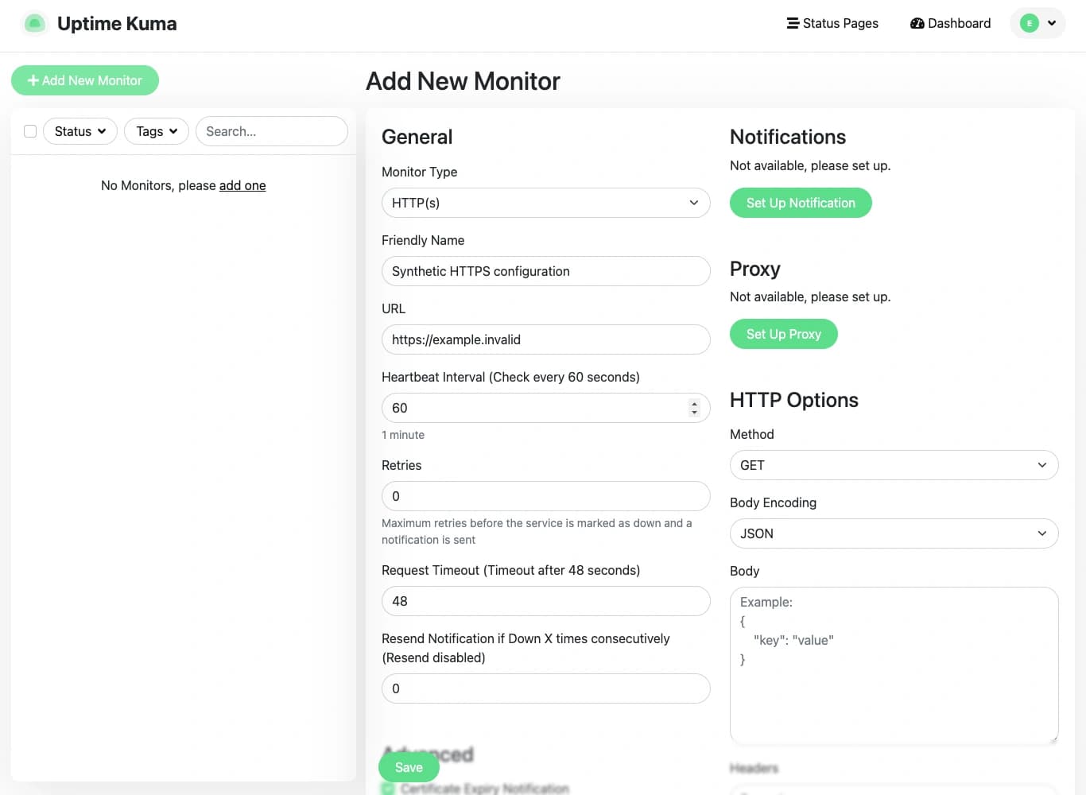Click the '1 minute' helper text

[x=403, y=435]
